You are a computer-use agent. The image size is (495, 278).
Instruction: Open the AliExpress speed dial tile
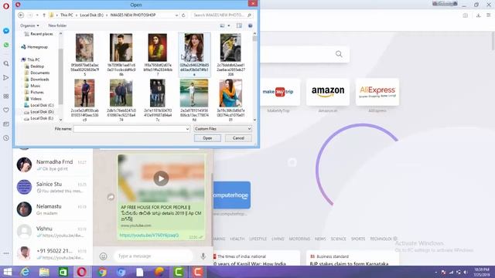[x=377, y=92]
